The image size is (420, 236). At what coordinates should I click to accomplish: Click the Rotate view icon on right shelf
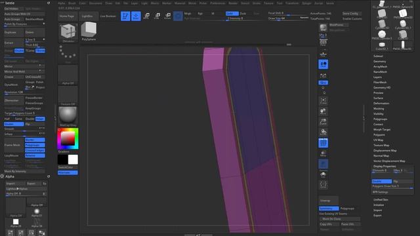pyautogui.click(x=324, y=132)
